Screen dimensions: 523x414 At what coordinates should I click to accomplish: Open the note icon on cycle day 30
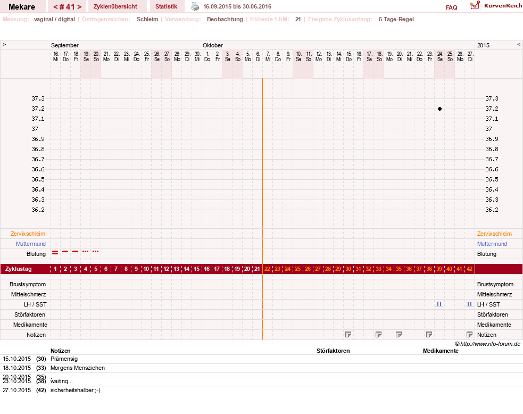coord(348,335)
